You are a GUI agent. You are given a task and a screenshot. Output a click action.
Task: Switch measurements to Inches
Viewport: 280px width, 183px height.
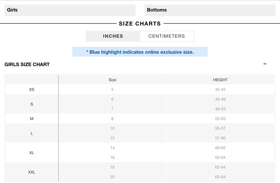[x=113, y=36]
